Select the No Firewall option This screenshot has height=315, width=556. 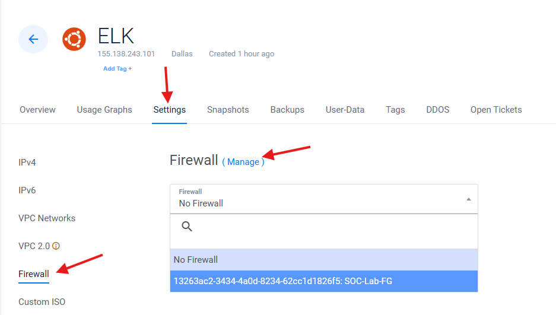pos(196,260)
